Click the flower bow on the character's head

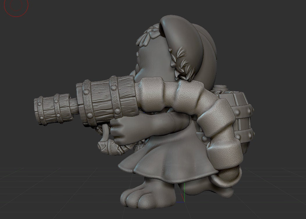(x=148, y=36)
